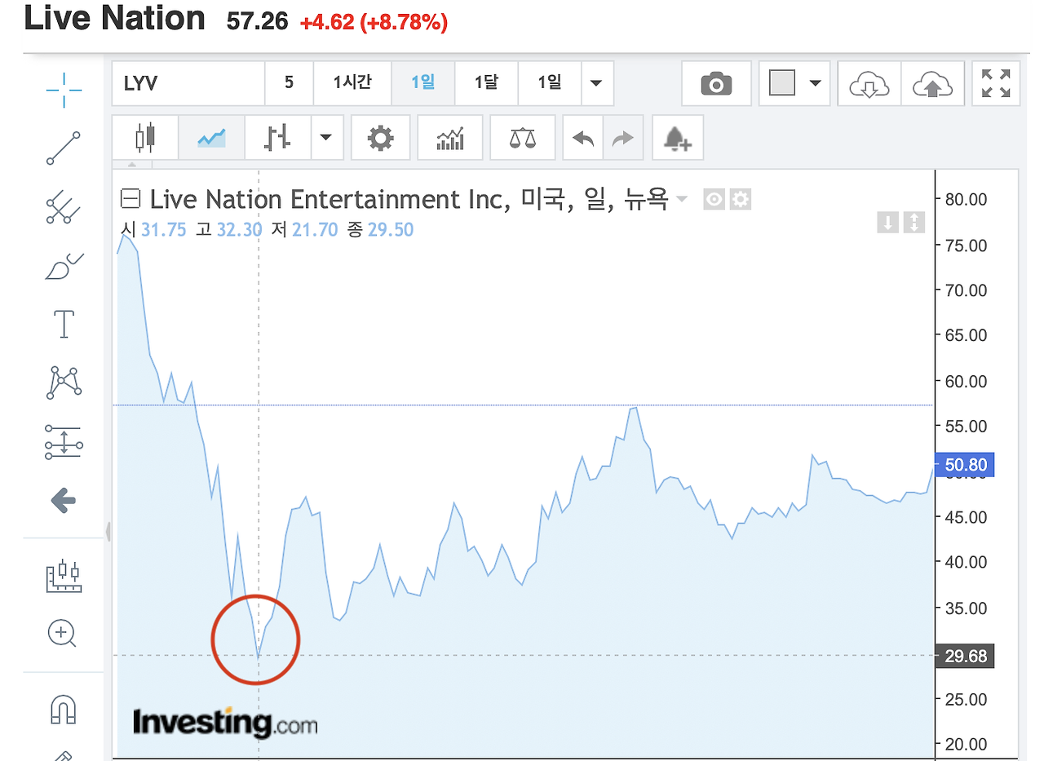
Task: Switch to bar chart type
Action: [278, 137]
